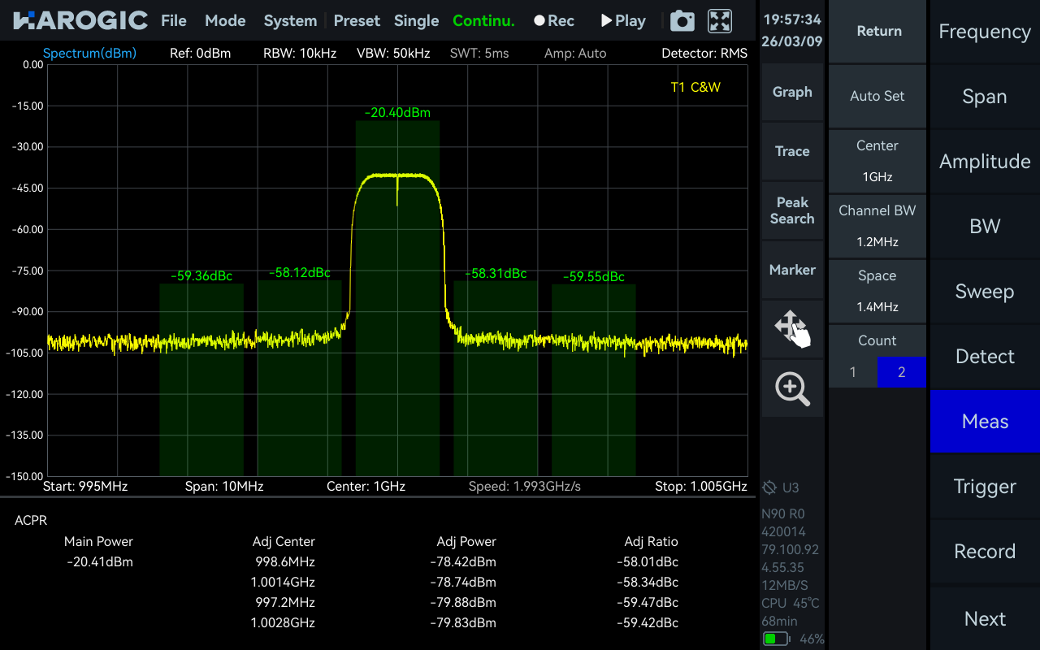Toggle continuous sweep via Continu.
The width and height of the screenshot is (1040, 650).
(483, 20)
